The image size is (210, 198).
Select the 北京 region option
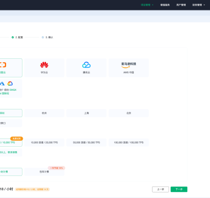129,113
